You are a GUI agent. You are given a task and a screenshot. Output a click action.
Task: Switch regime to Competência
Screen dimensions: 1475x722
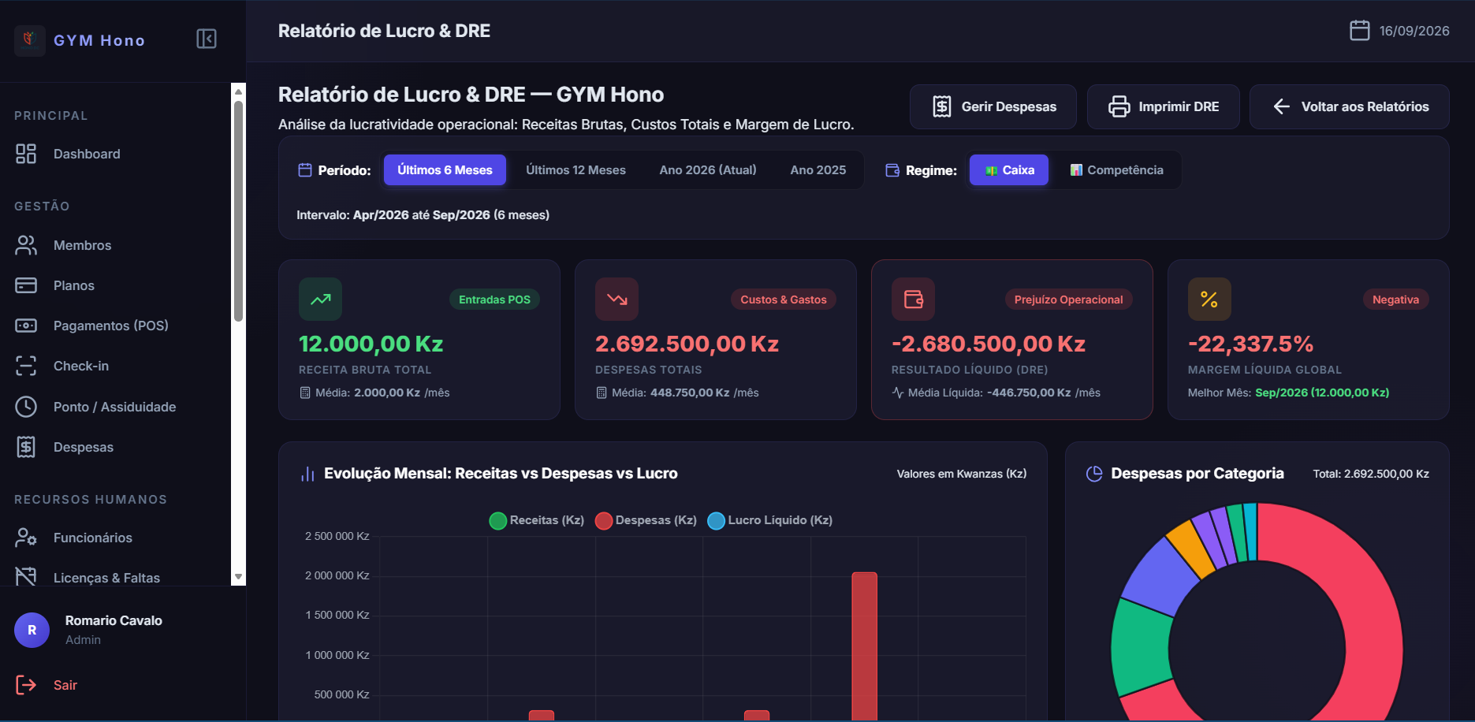point(1116,170)
